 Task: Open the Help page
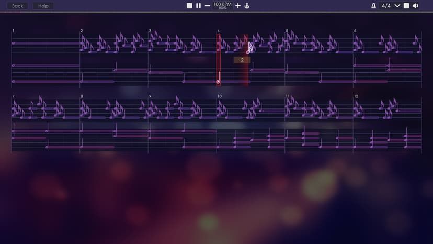pyautogui.click(x=43, y=6)
